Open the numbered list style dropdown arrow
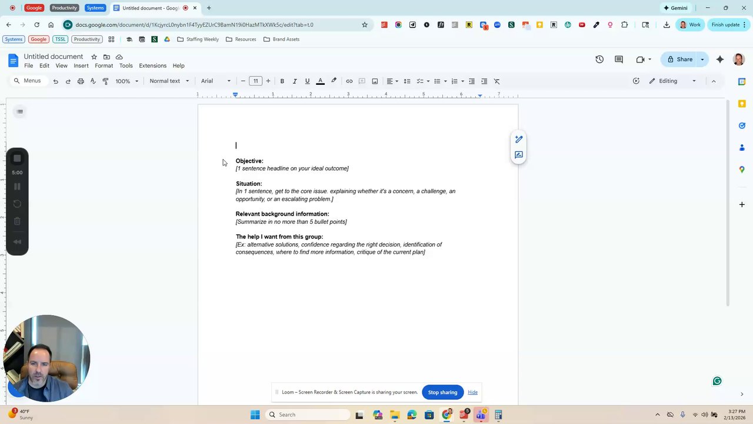This screenshot has width=753, height=424. [462, 81]
